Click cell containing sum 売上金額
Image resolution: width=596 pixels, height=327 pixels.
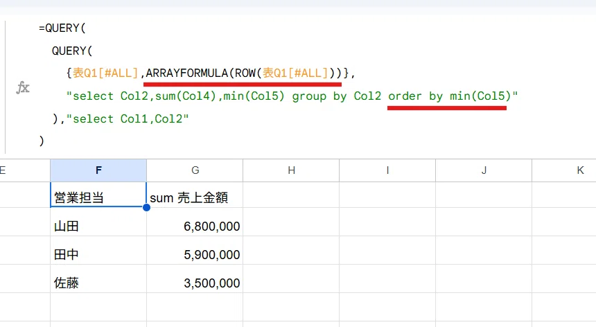tap(195, 195)
